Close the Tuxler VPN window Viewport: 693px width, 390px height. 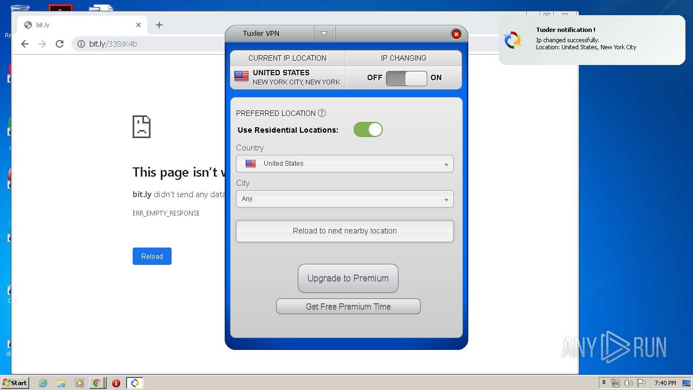pos(456,34)
